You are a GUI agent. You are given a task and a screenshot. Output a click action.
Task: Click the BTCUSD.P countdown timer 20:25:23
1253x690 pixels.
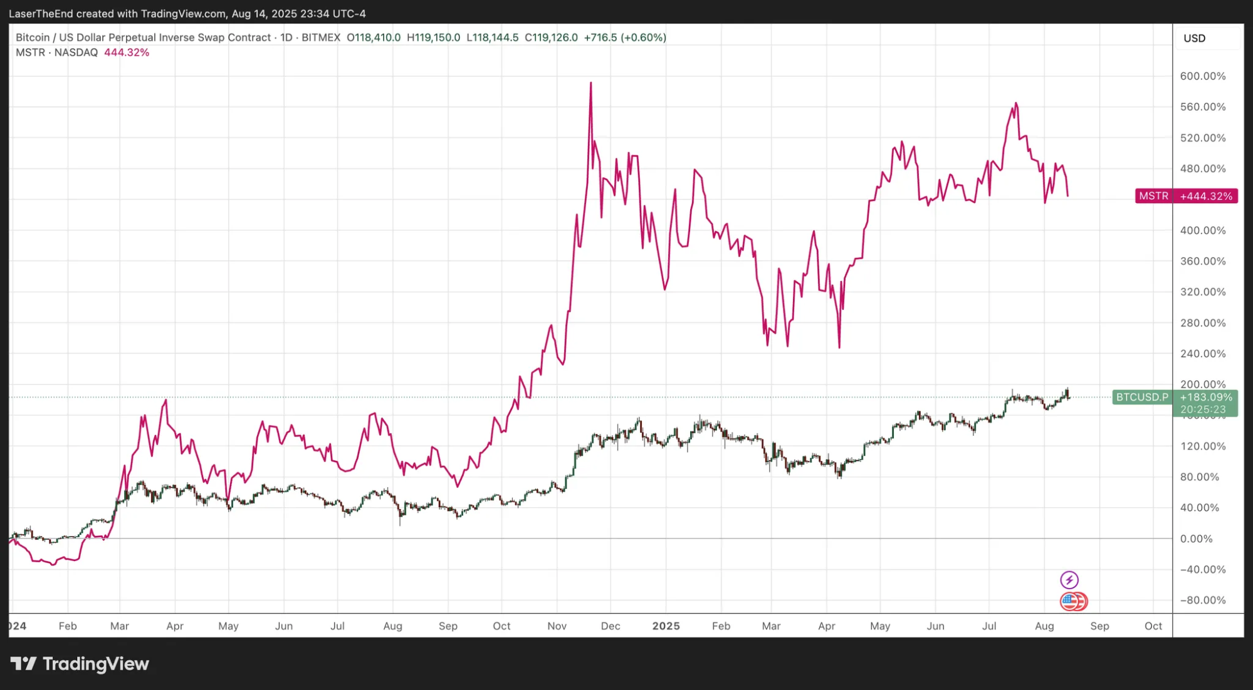[x=1203, y=409]
